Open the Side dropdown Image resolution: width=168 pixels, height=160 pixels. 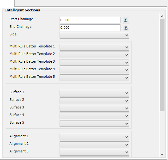coord(94,35)
